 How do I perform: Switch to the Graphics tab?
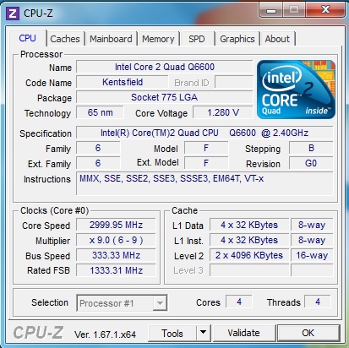(237, 39)
